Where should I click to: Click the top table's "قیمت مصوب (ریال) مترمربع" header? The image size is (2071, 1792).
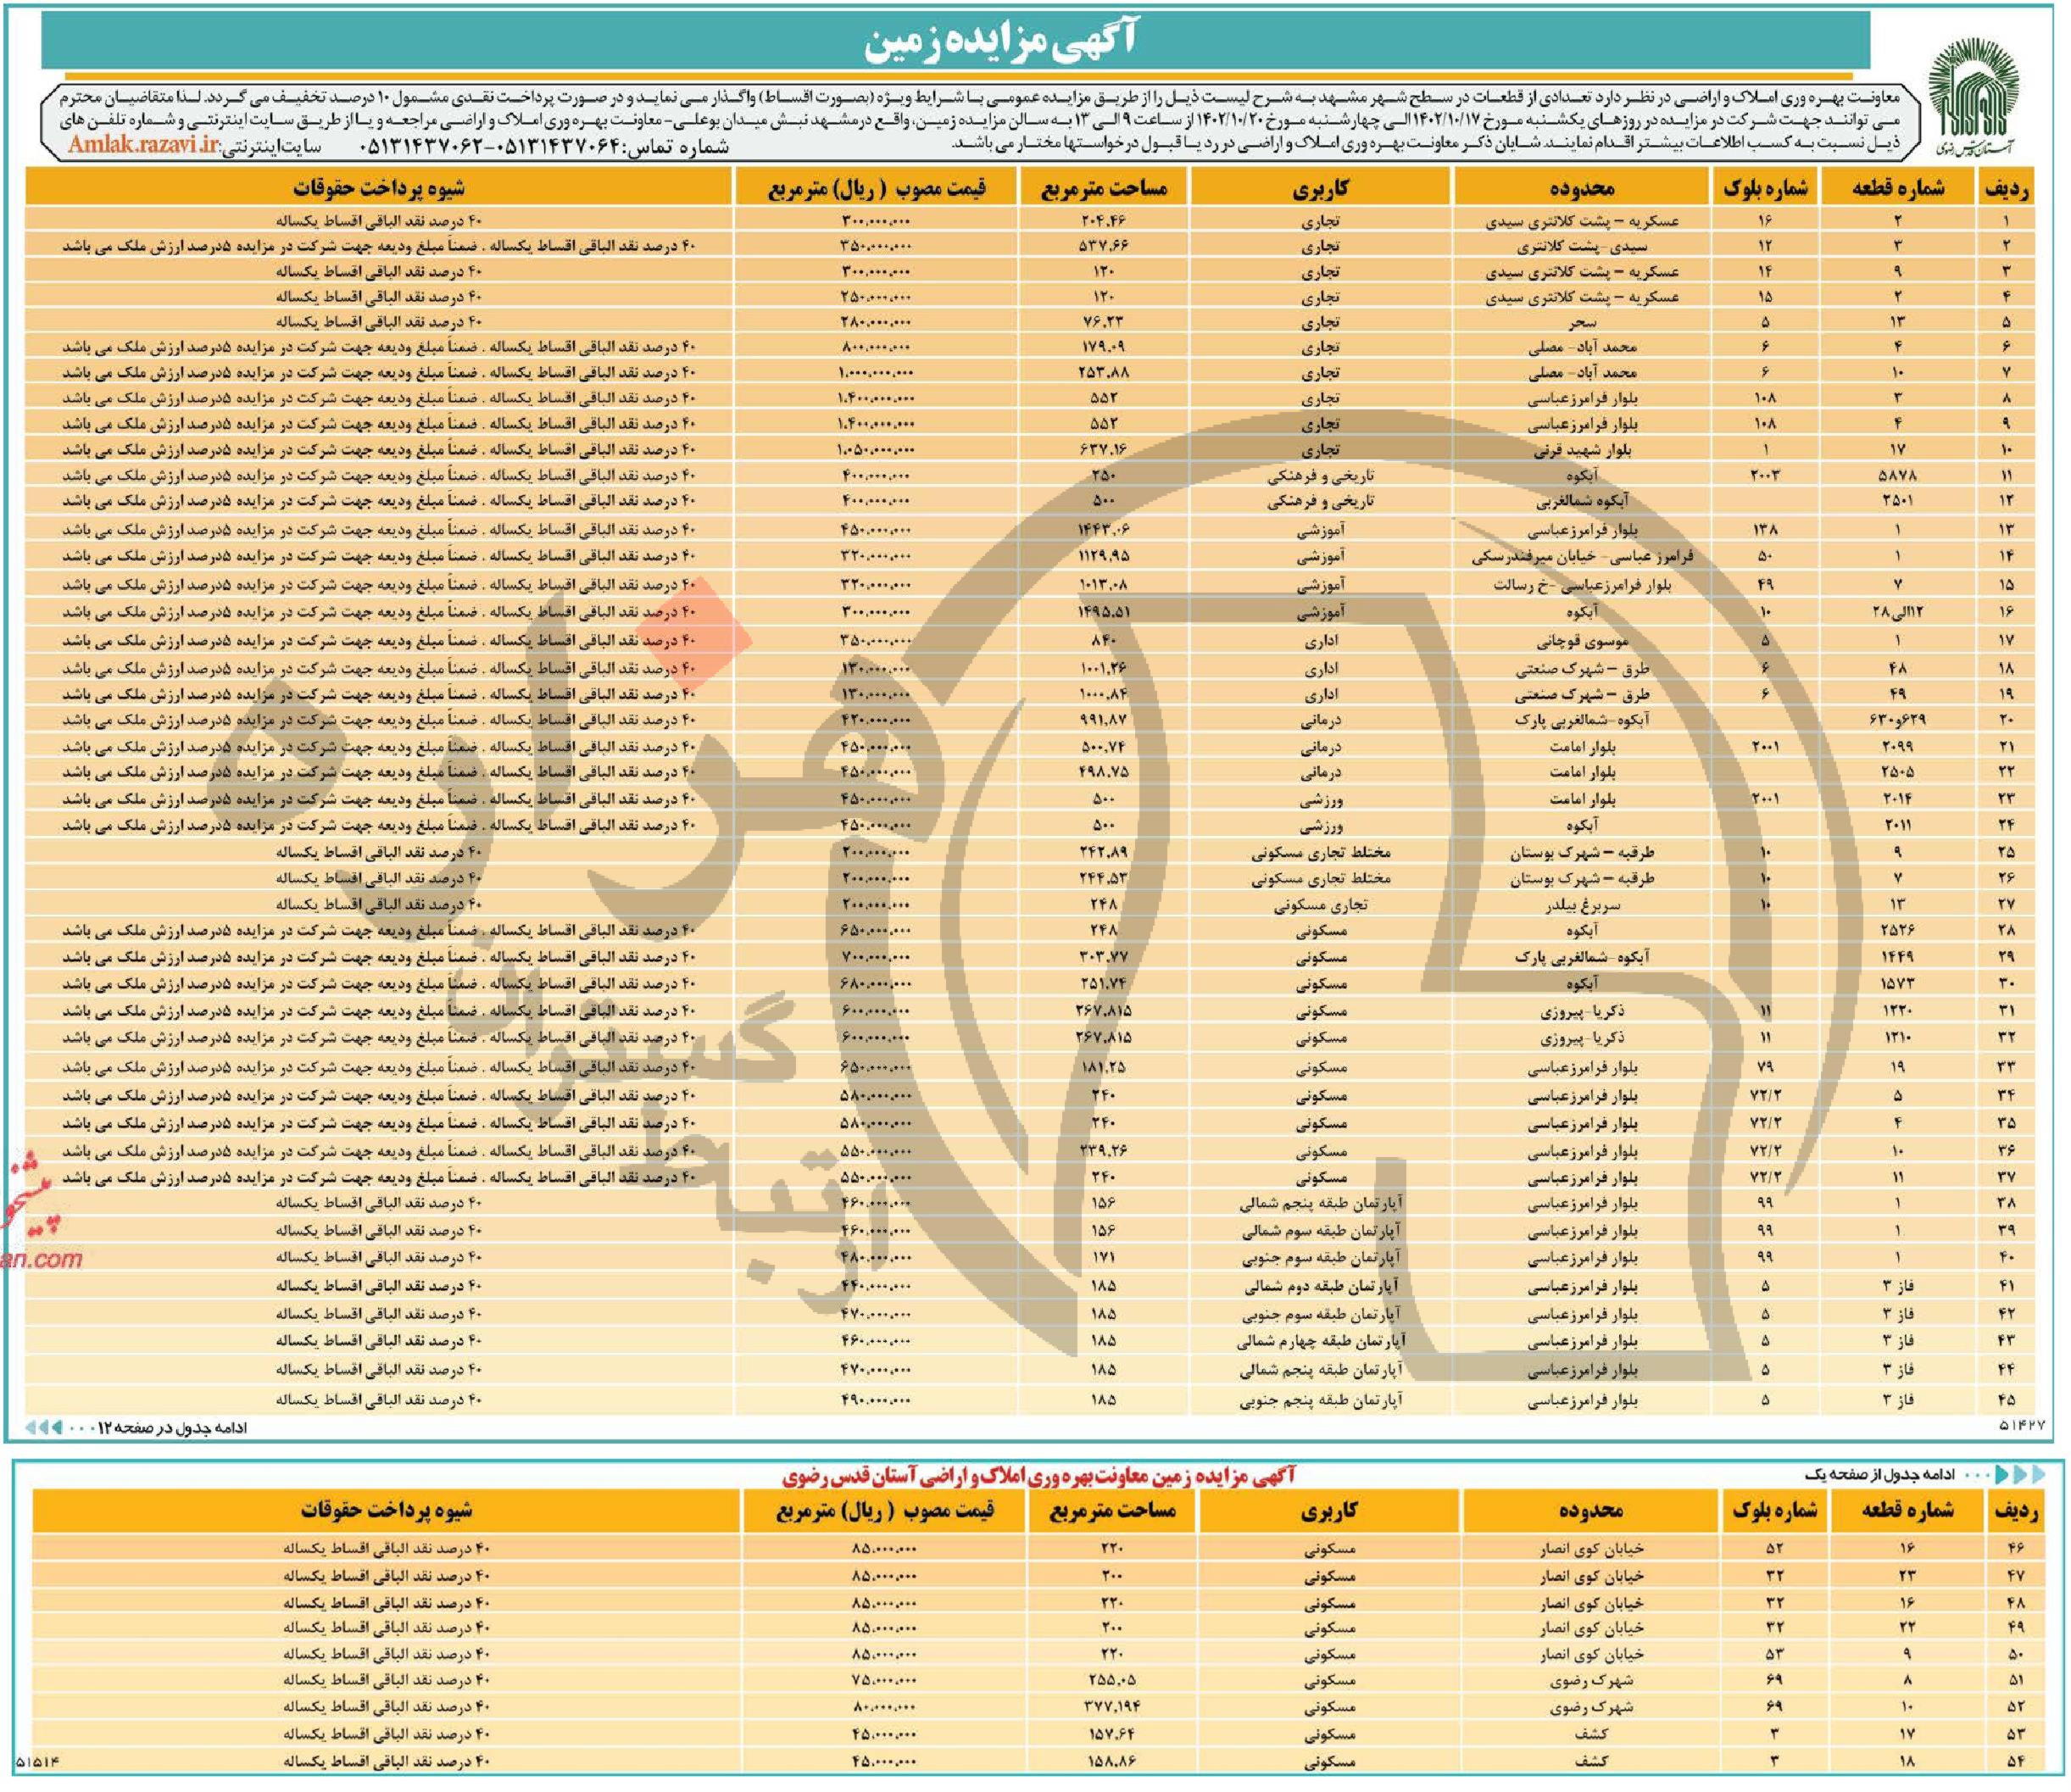876,188
